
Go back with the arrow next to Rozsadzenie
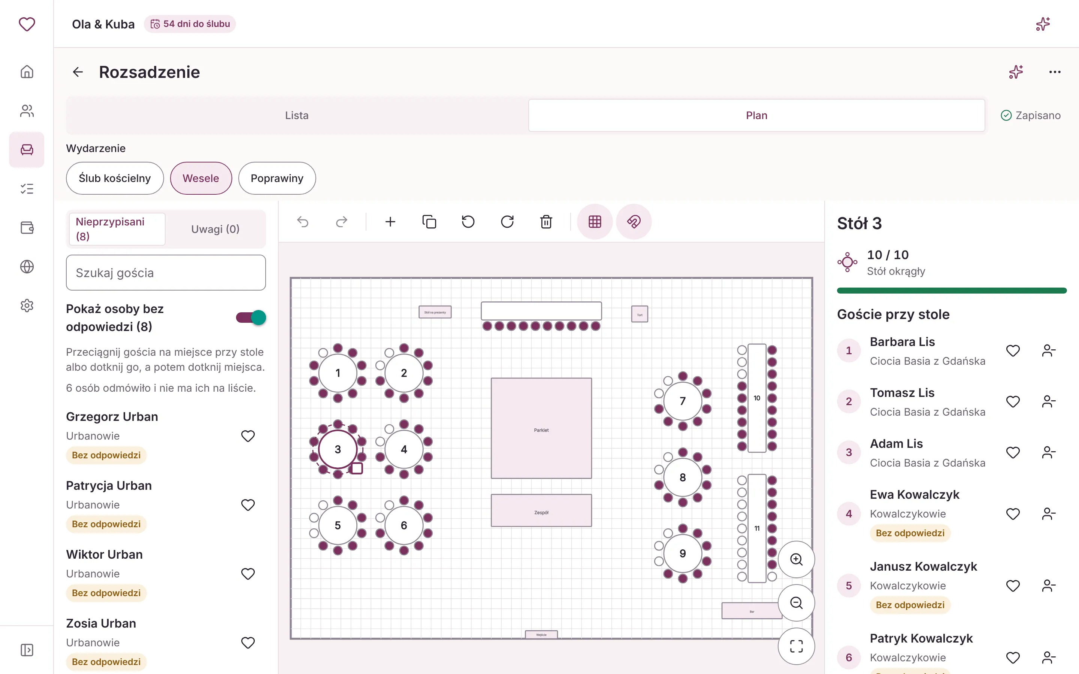78,72
